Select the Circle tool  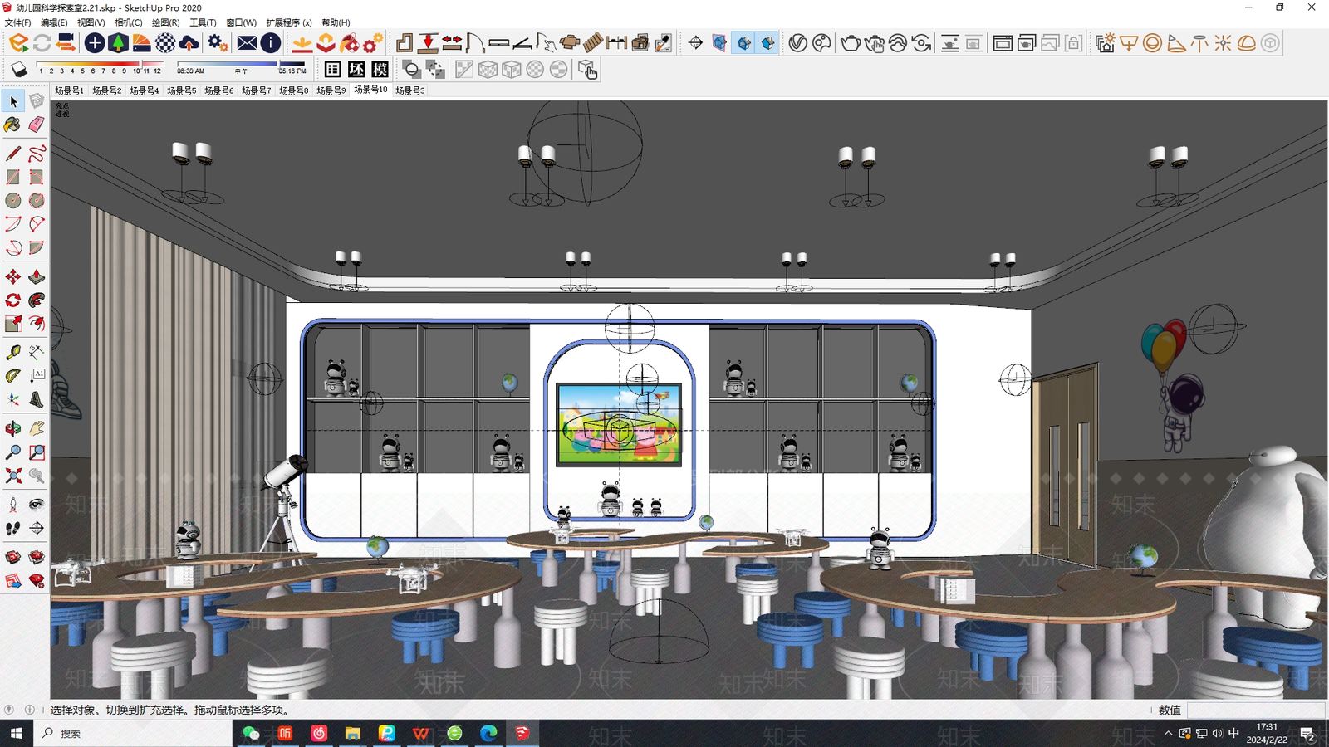click(13, 200)
